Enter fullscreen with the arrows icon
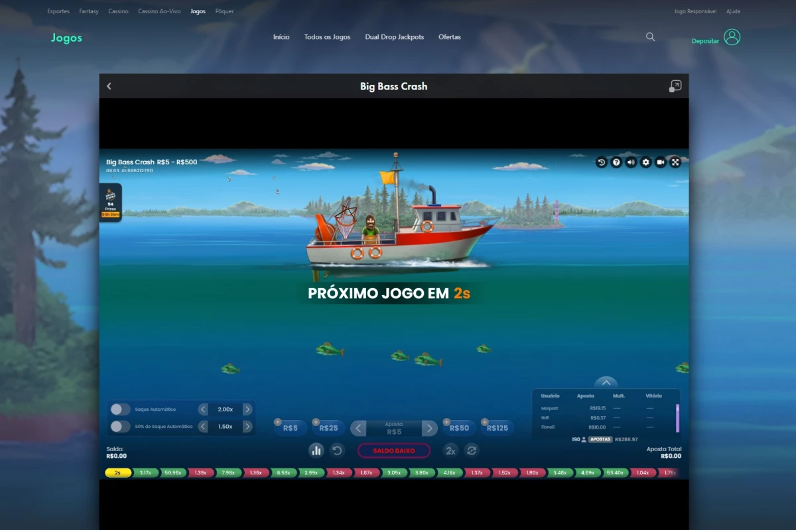The height and width of the screenshot is (530, 796). pyautogui.click(x=675, y=162)
